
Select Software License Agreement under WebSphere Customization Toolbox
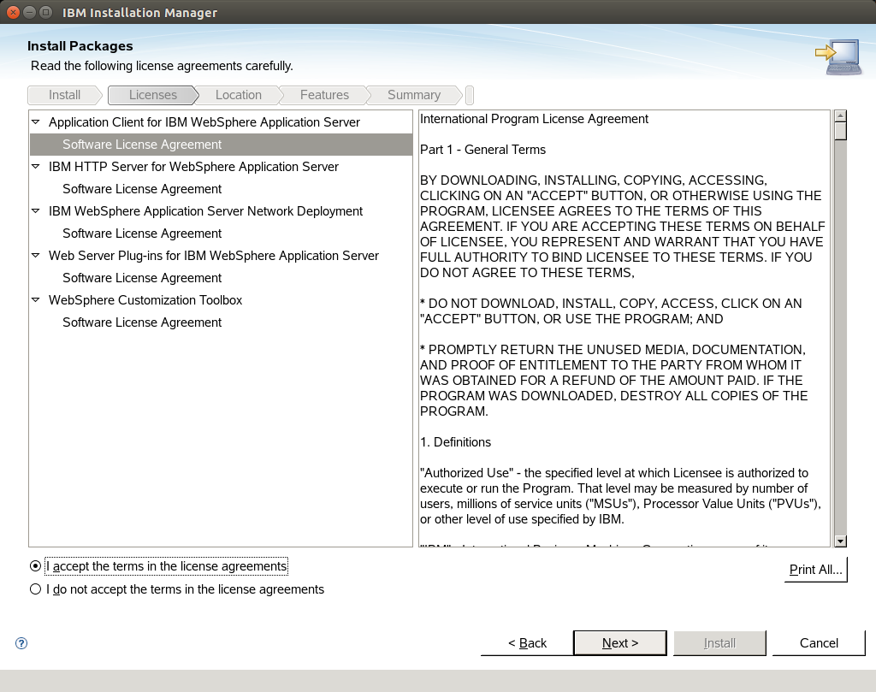coord(222,322)
